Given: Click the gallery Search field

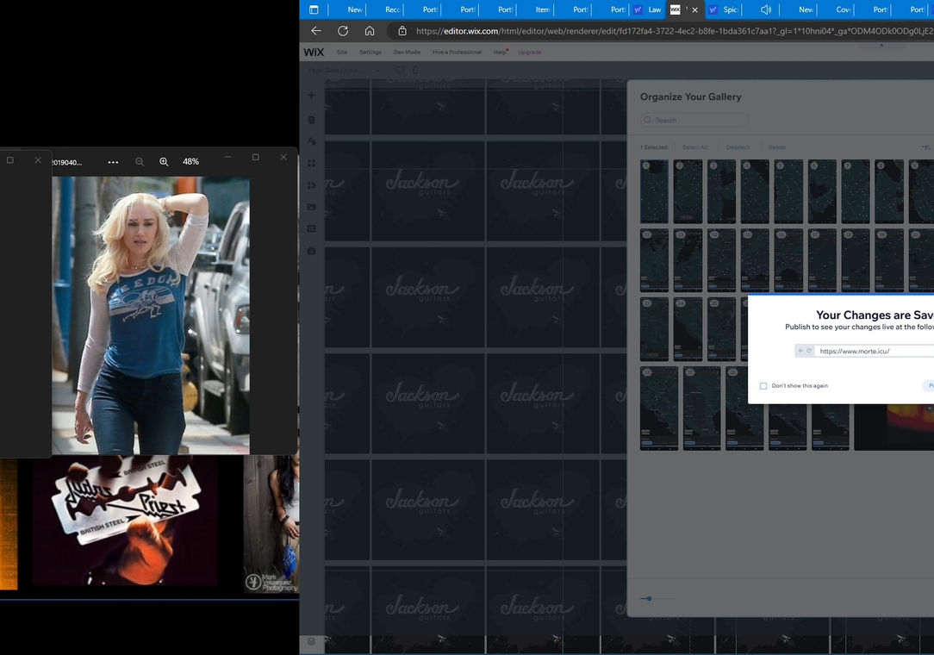Looking at the screenshot, I should coord(694,120).
